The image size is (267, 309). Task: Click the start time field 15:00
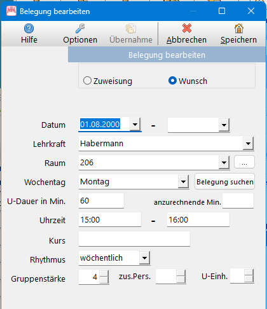click(x=110, y=219)
